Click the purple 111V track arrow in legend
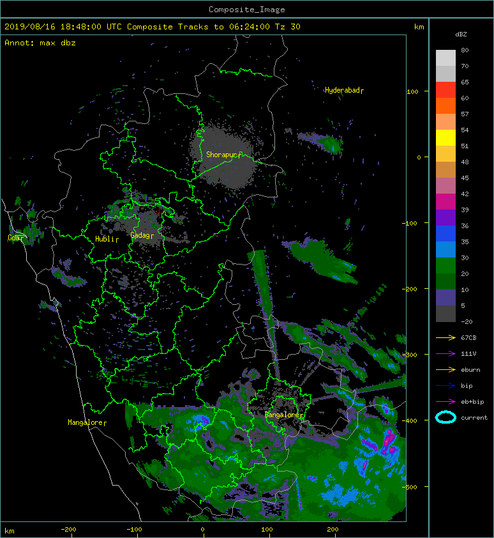The height and width of the screenshot is (538, 494). pos(445,354)
